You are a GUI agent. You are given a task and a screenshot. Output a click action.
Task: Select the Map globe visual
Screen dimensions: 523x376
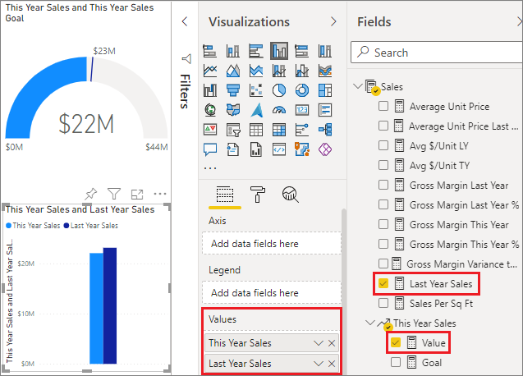tap(210, 110)
